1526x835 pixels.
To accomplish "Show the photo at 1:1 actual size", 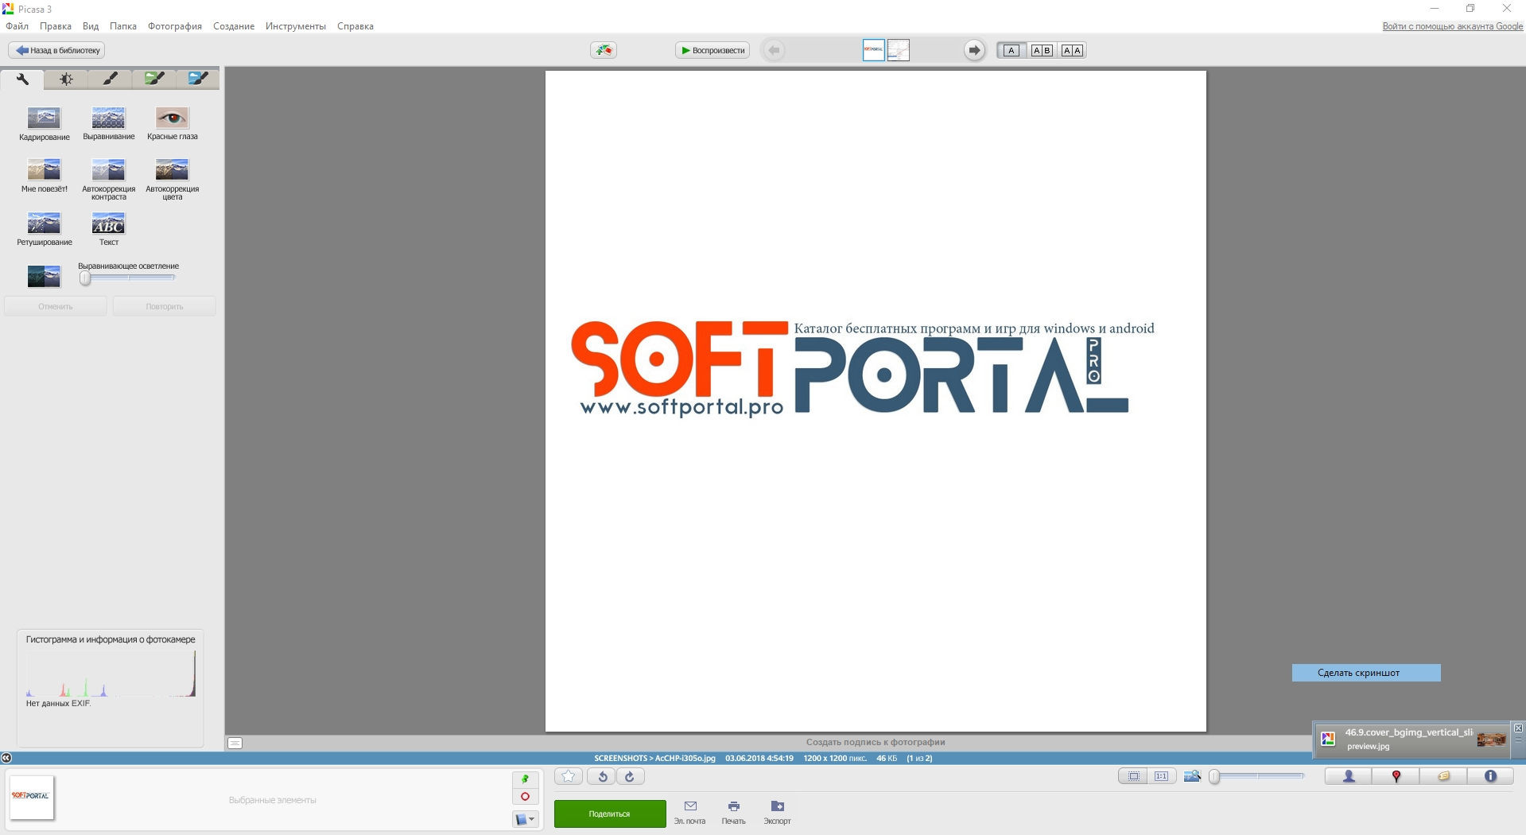I will pos(1162,776).
